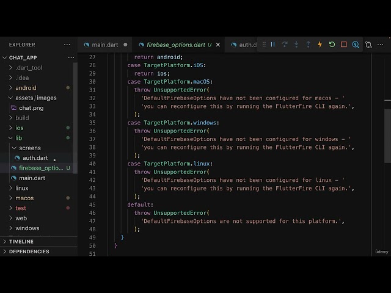Collapse the assets/images folder
The height and width of the screenshot is (293, 391).
pyautogui.click(x=35, y=98)
